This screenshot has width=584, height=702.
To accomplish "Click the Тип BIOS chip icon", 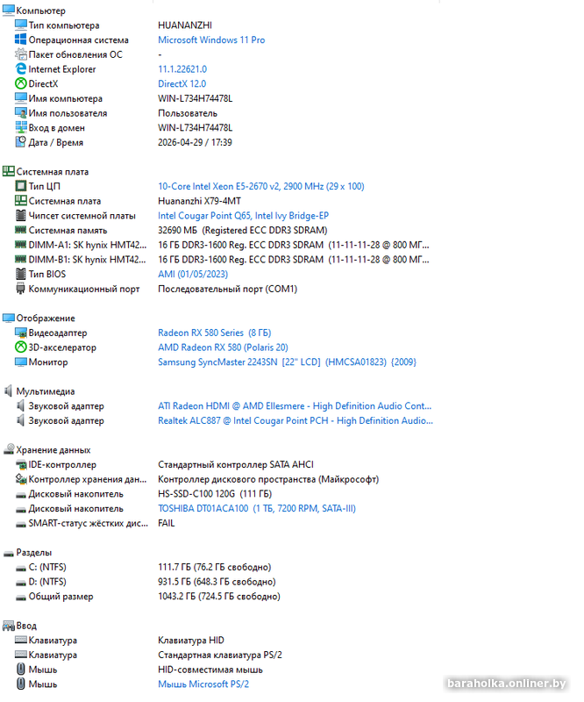I will pos(20,274).
